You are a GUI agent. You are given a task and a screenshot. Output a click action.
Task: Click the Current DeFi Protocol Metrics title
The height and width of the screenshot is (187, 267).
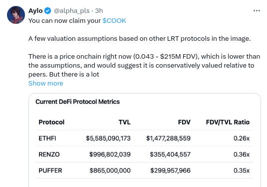(77, 101)
